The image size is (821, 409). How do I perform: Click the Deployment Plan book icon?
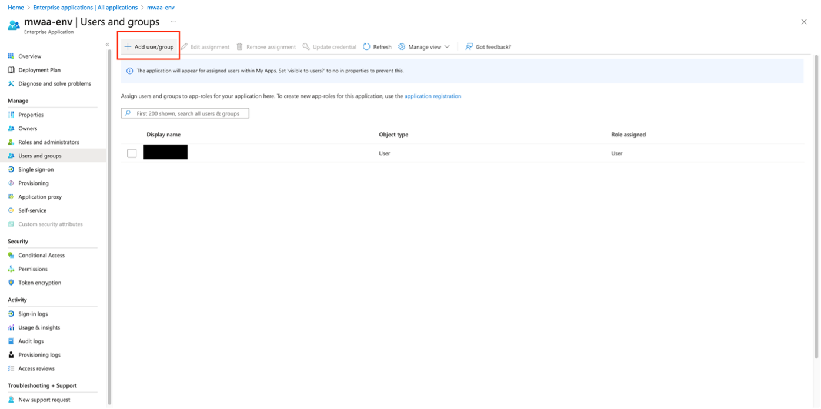coord(11,70)
